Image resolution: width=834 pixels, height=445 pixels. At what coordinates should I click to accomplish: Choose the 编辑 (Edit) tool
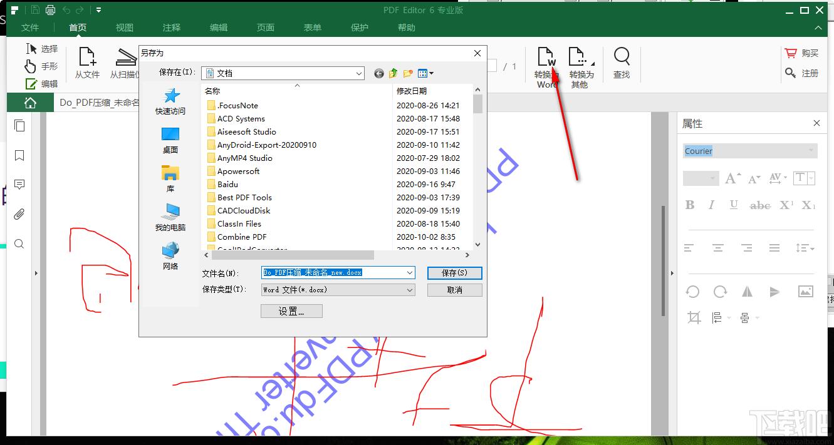pos(41,84)
